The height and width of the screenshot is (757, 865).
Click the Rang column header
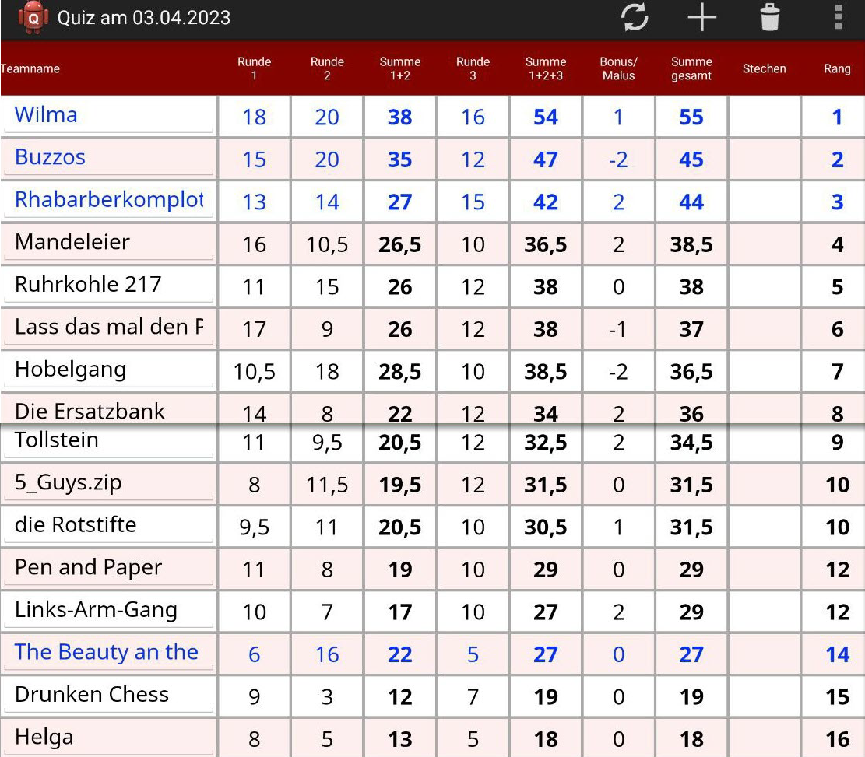pyautogui.click(x=837, y=68)
